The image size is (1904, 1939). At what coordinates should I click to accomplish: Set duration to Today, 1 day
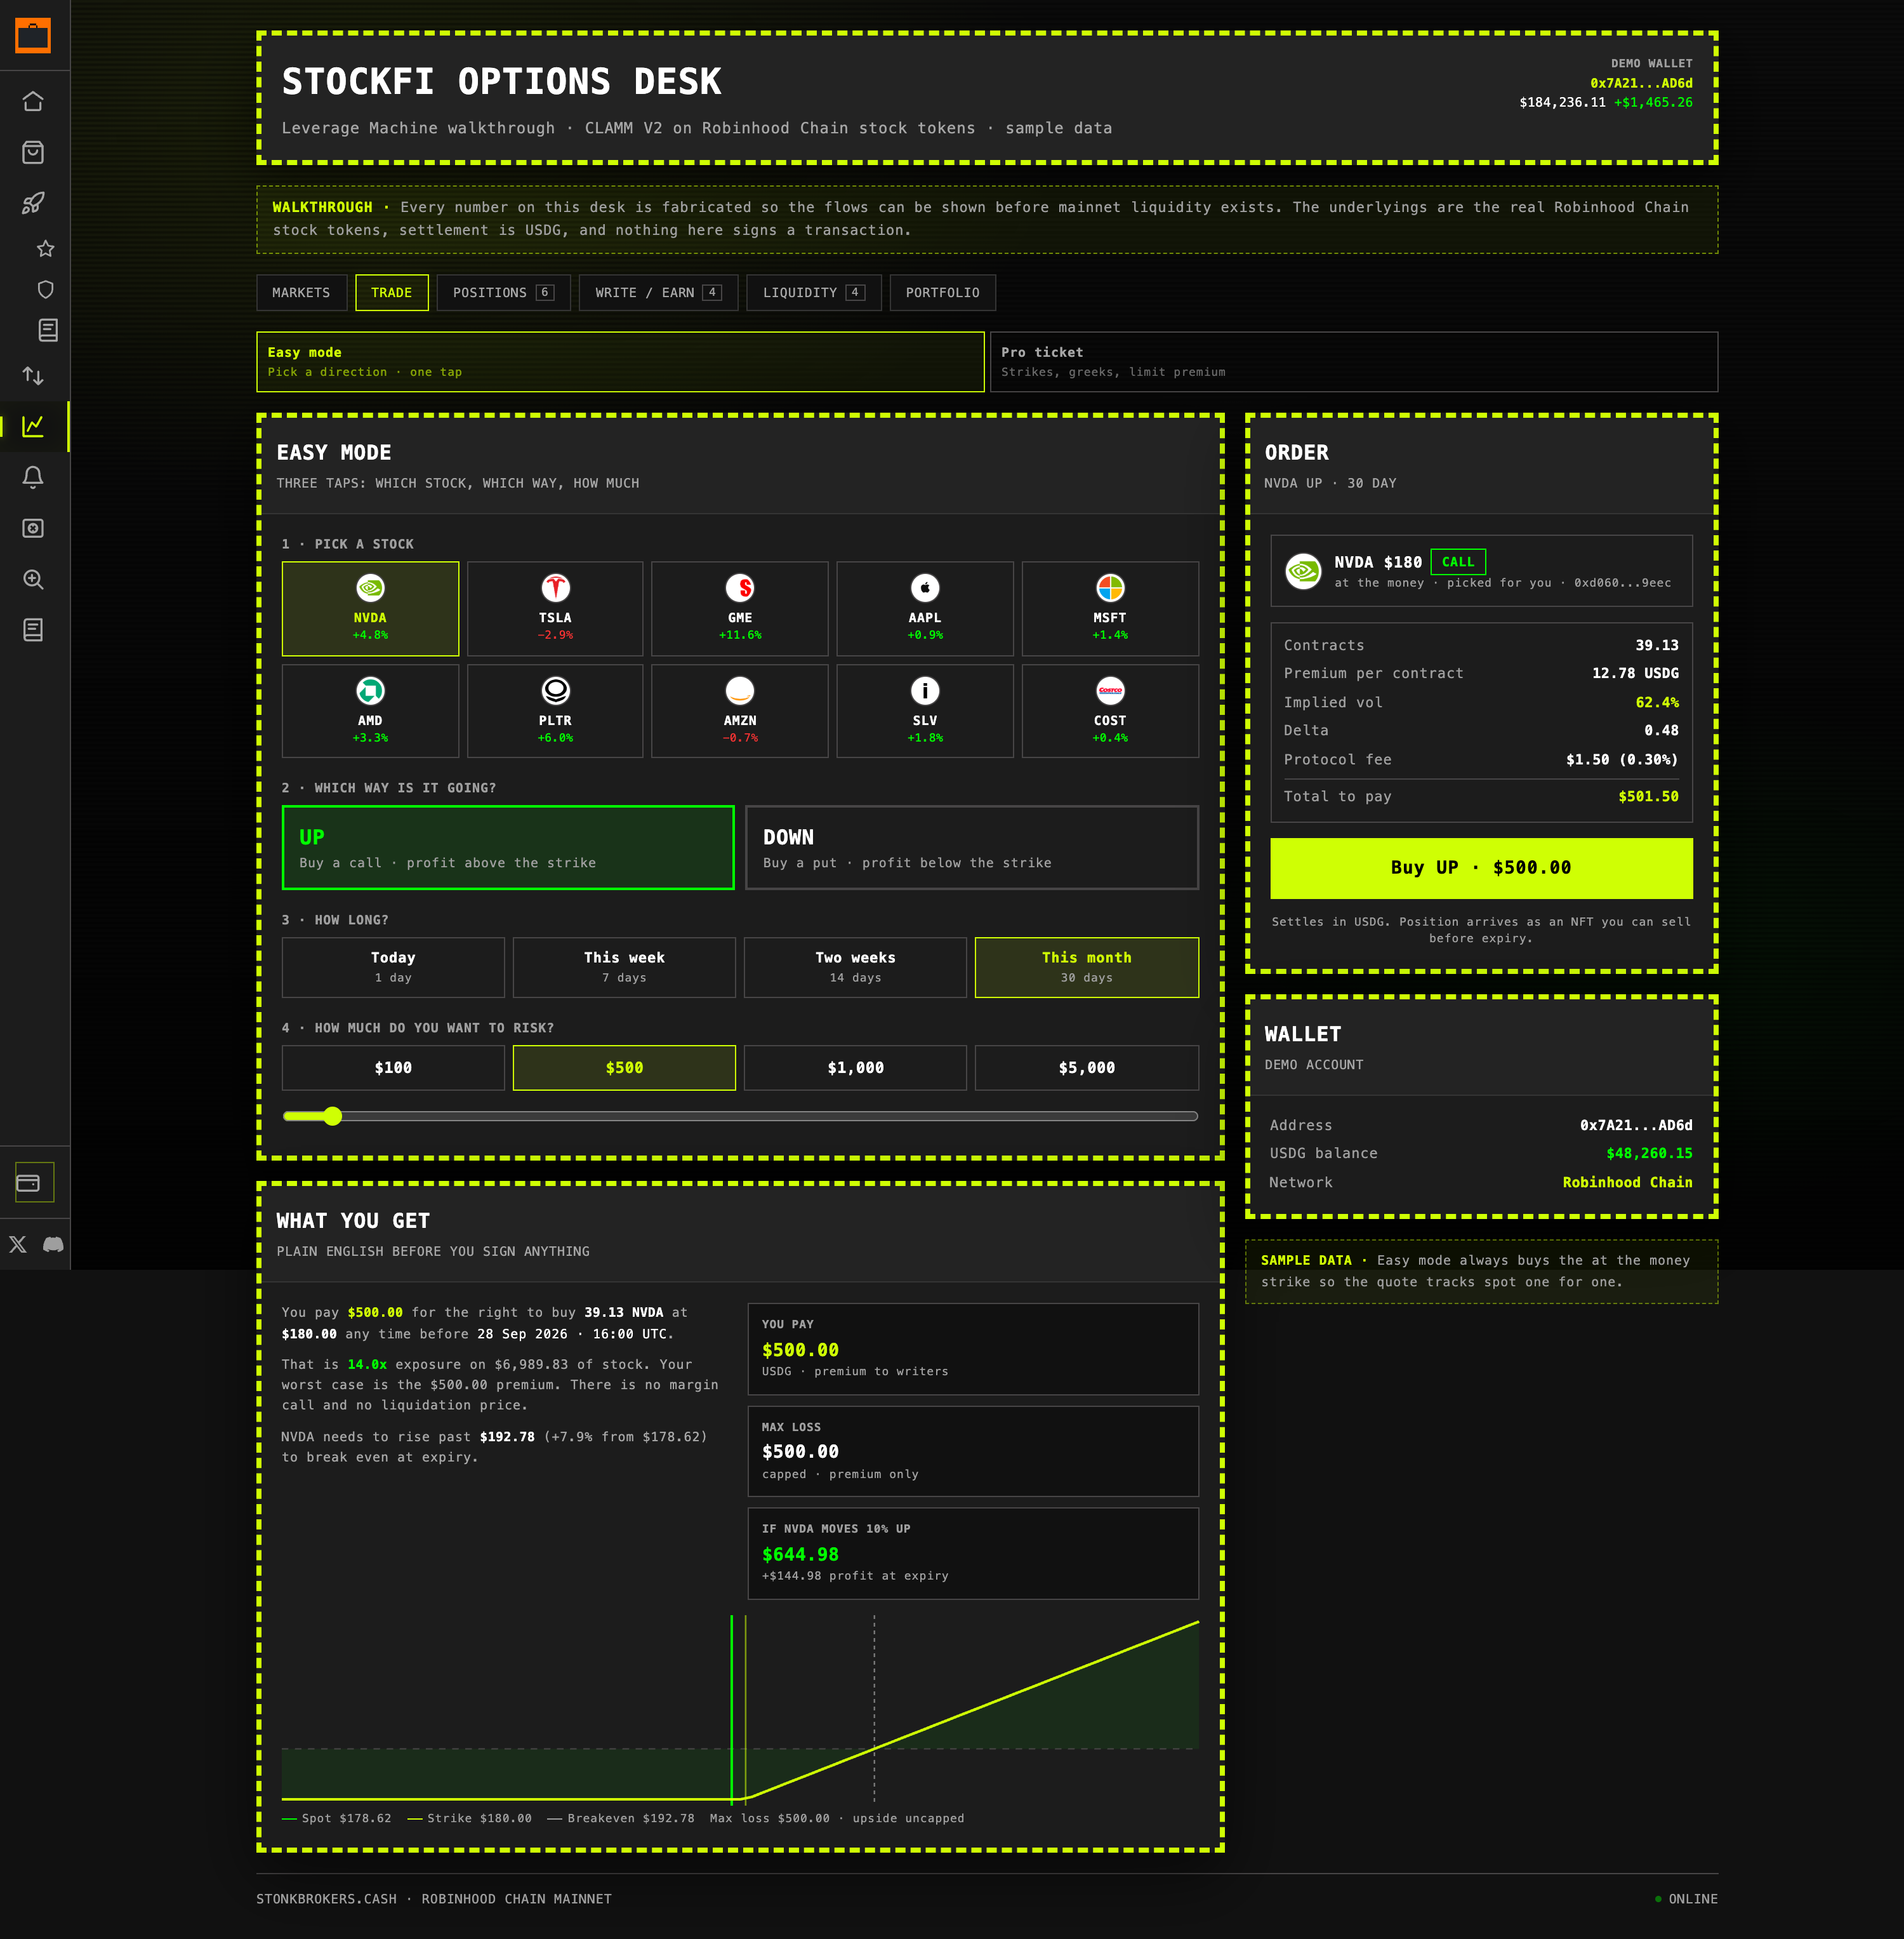click(393, 968)
